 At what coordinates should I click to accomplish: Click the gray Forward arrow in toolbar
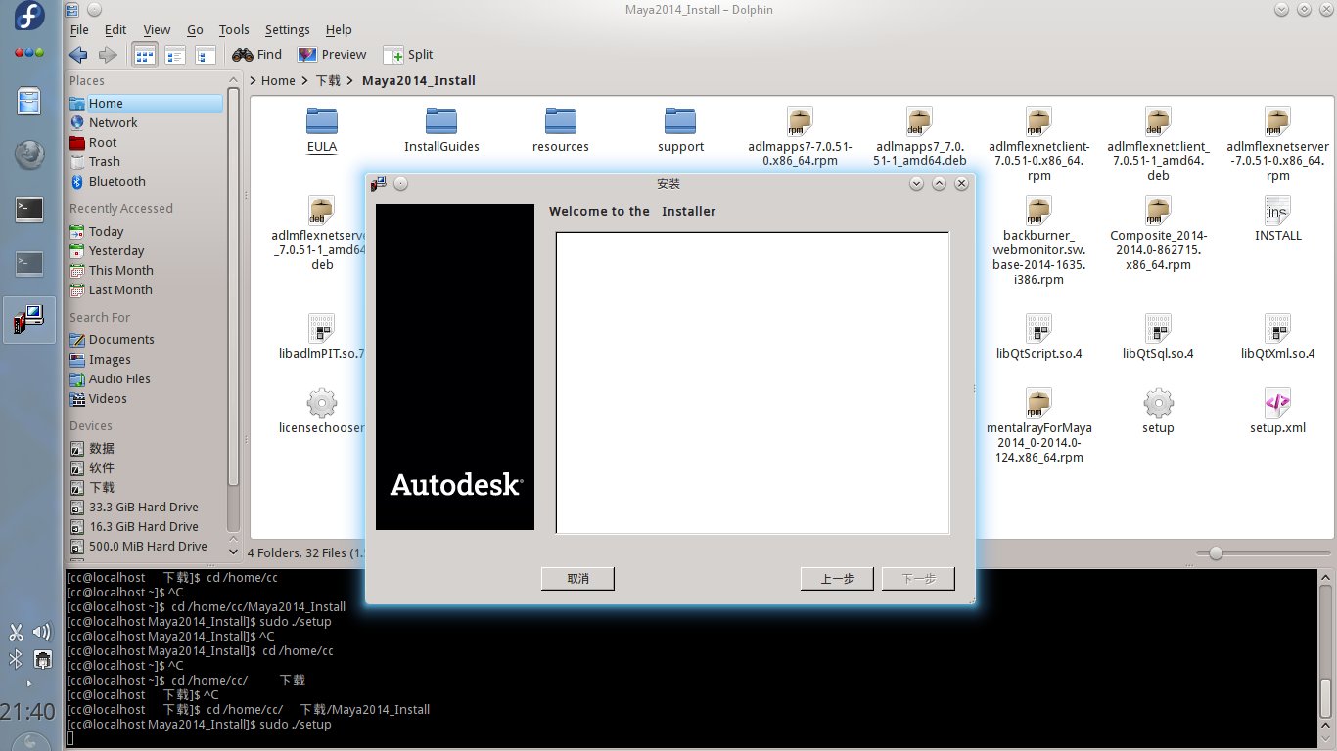tap(108, 55)
